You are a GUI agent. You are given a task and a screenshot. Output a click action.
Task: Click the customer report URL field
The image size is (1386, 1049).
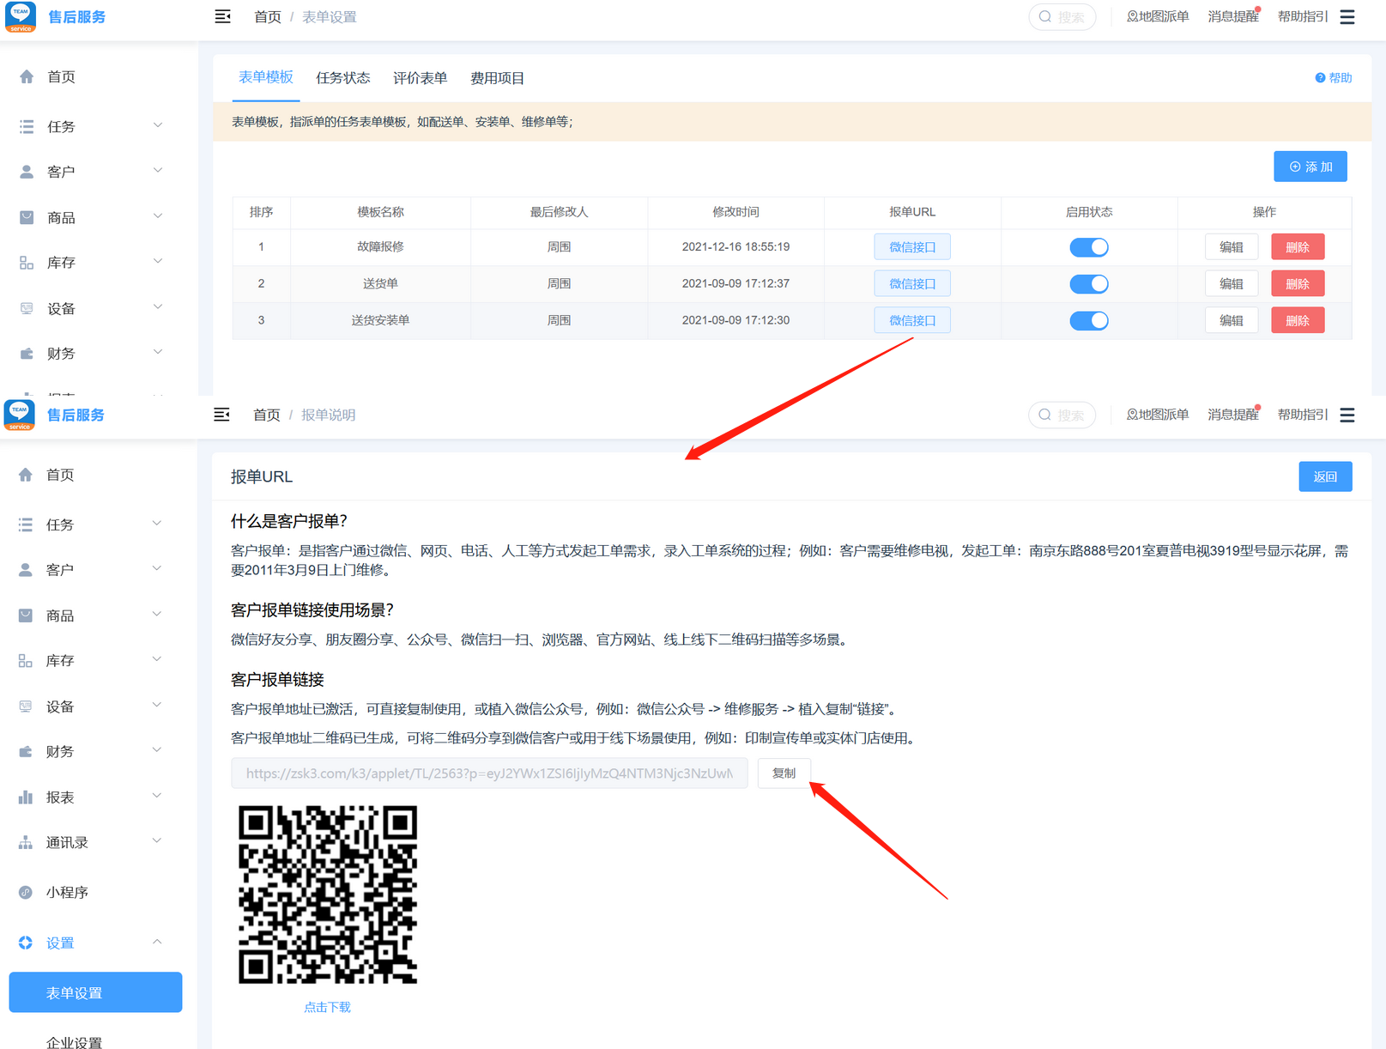pos(489,773)
